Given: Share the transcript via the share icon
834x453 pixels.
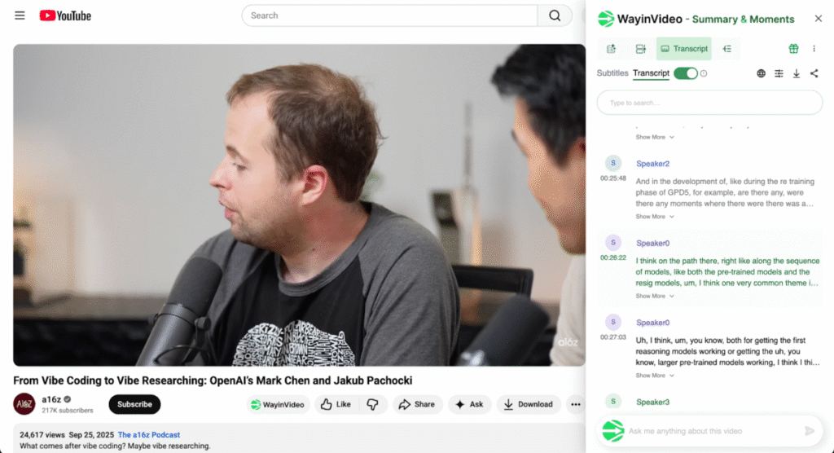Looking at the screenshot, I should coord(814,73).
